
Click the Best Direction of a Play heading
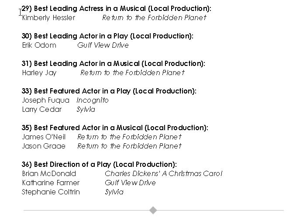coord(99,164)
